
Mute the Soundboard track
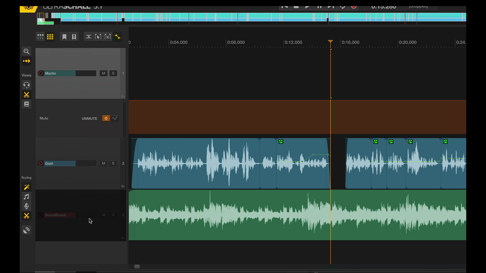point(103,215)
